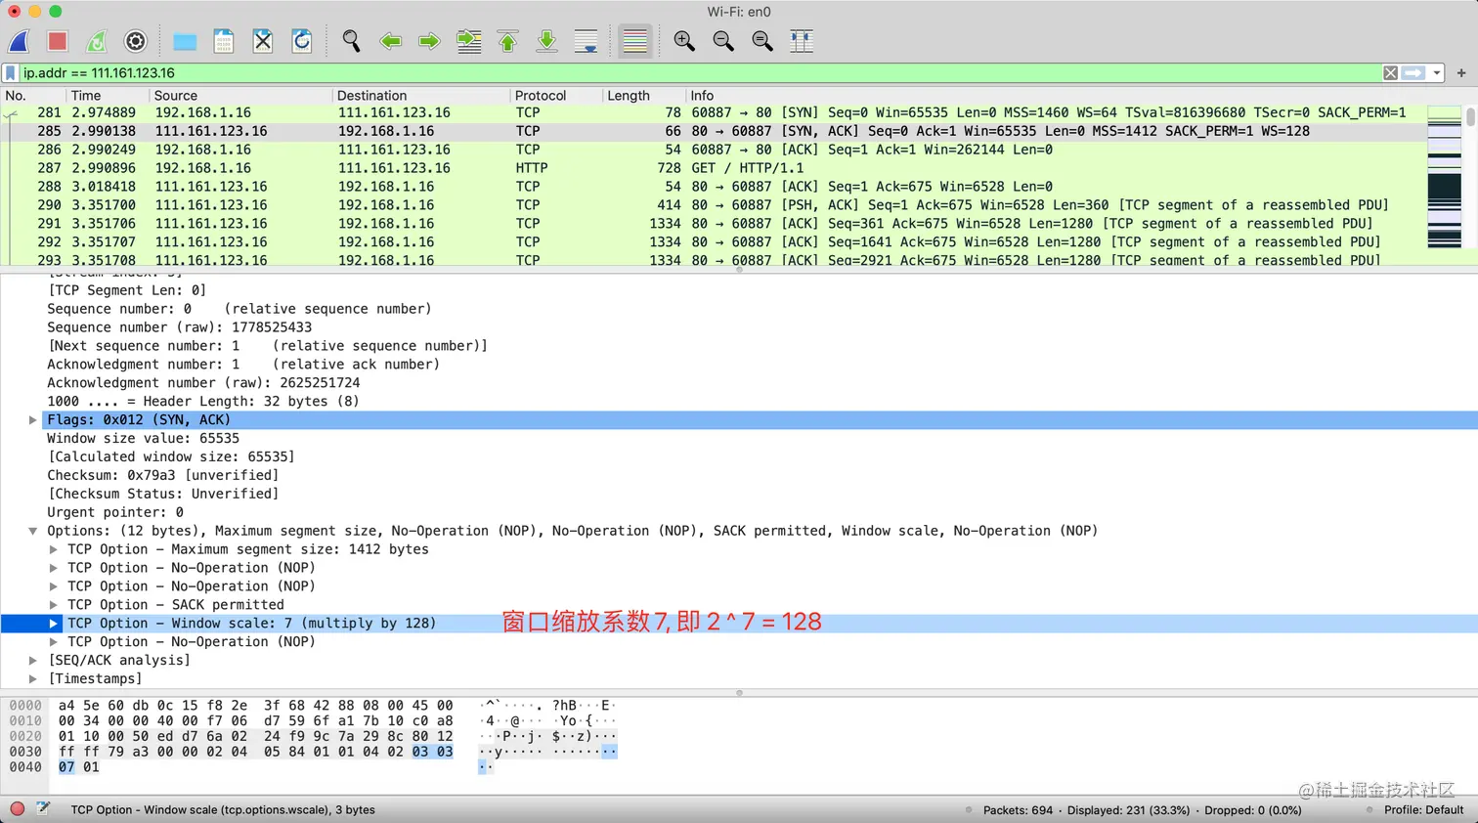Expand the [SEQ/ACK analysis] node
This screenshot has height=823, width=1478.
click(x=32, y=661)
